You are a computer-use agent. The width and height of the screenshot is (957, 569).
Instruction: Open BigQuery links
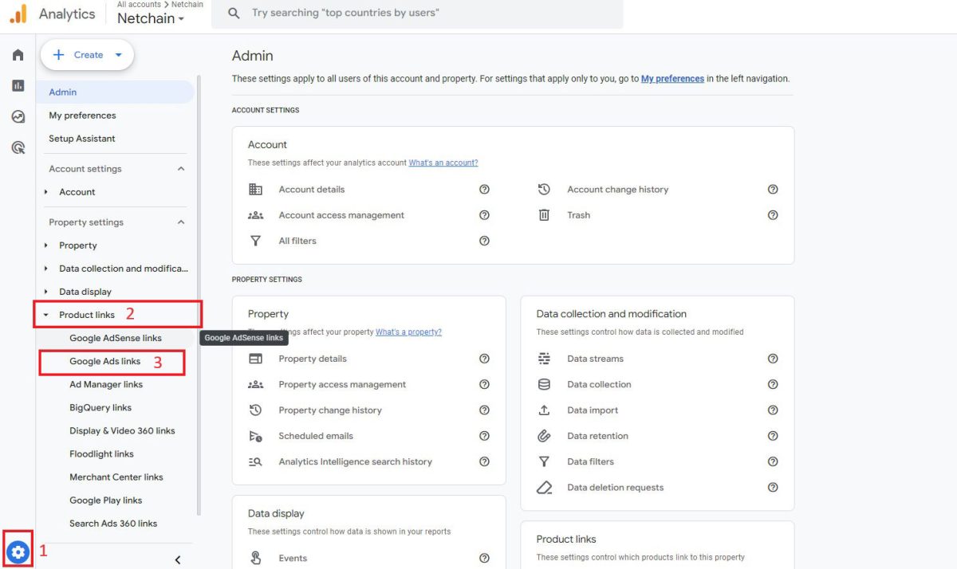coord(100,407)
